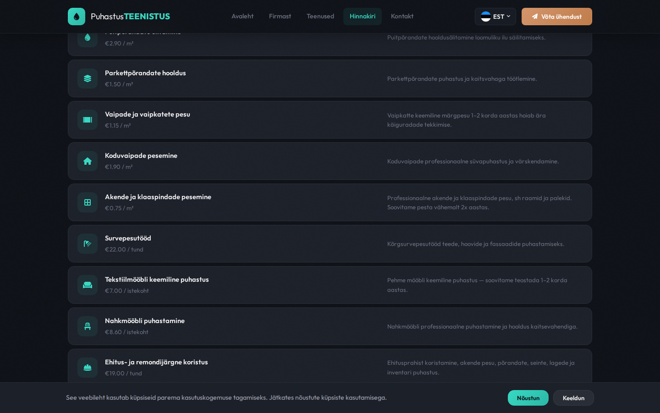Click the window icon for Akende pesemine
This screenshot has width=660, height=413.
click(x=88, y=202)
